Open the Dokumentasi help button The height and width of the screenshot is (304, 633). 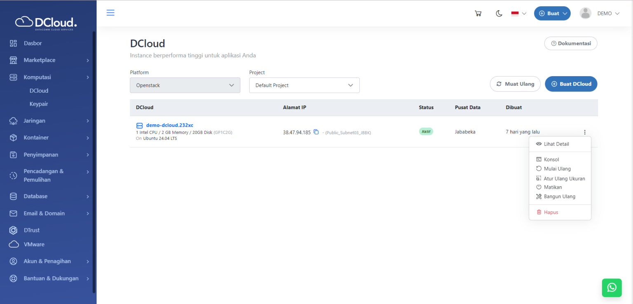(x=571, y=43)
